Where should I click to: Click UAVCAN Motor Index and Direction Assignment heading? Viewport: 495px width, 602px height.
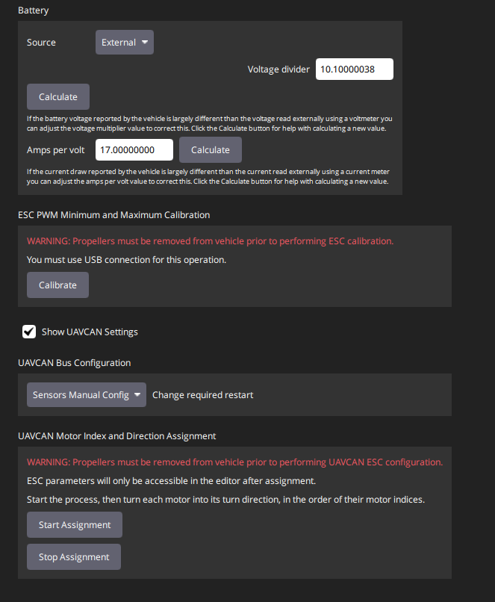coord(116,436)
